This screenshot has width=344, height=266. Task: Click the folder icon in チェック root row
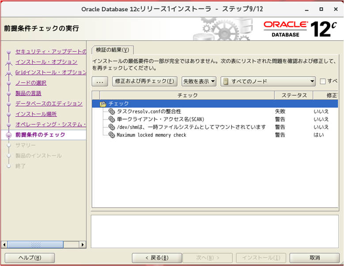tap(103, 104)
